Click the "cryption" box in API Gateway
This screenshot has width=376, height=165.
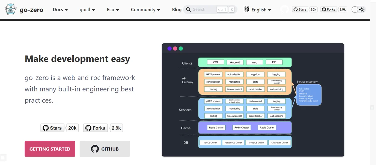(255, 74)
